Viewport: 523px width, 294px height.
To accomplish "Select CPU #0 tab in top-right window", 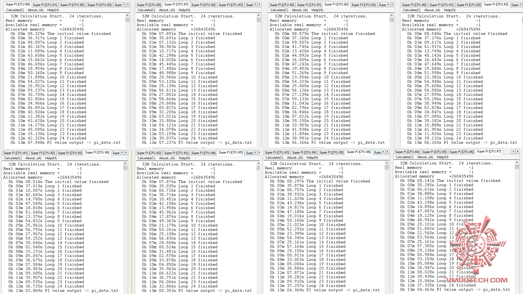I will pos(414,5).
